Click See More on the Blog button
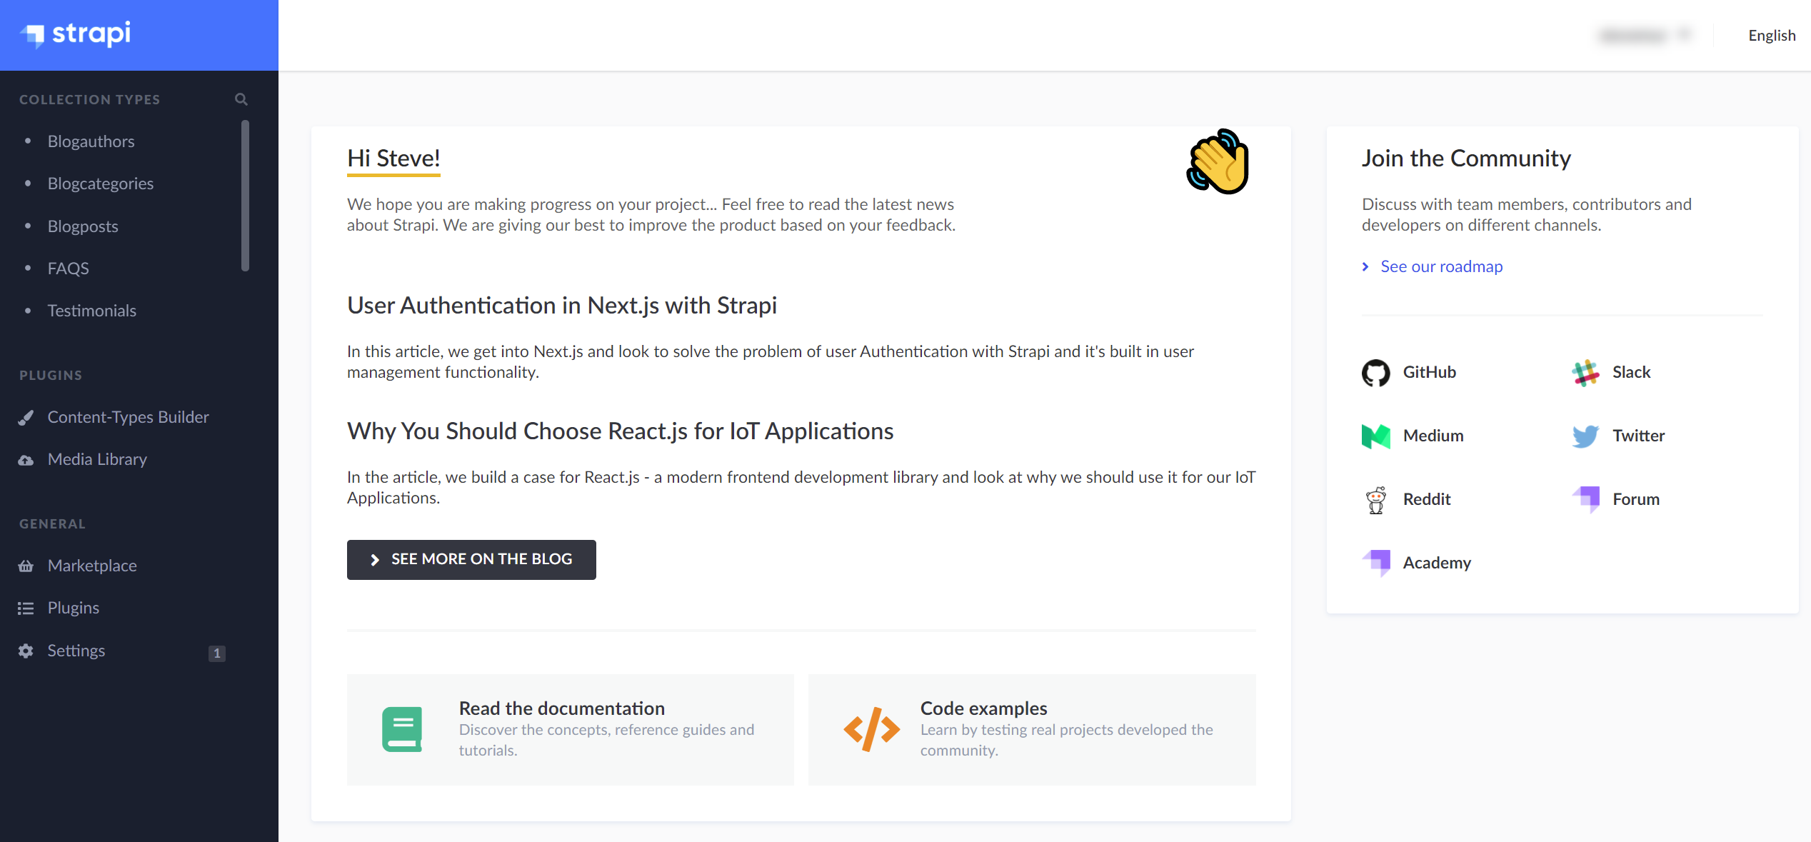Viewport: 1811px width, 842px height. pyautogui.click(x=471, y=559)
